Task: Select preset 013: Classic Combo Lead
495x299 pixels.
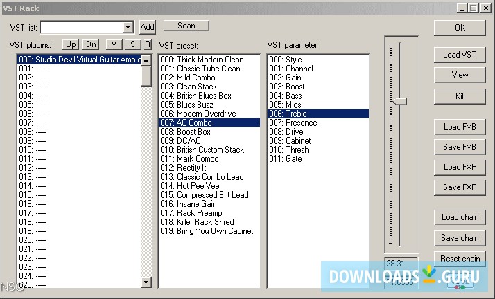Action: [x=209, y=177]
